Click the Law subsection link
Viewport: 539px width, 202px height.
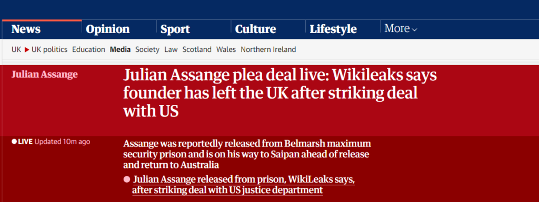pos(171,50)
